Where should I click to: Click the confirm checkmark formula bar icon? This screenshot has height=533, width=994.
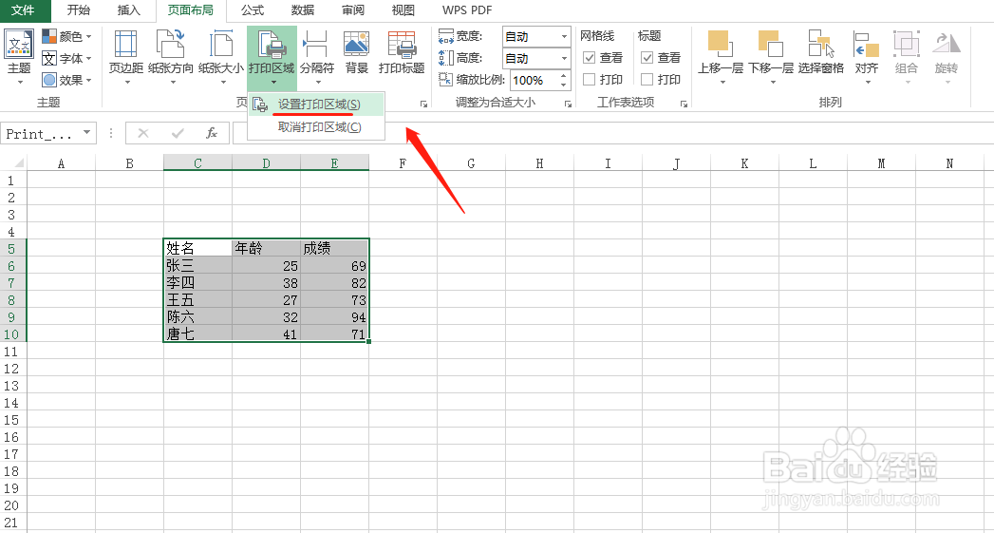(x=178, y=133)
